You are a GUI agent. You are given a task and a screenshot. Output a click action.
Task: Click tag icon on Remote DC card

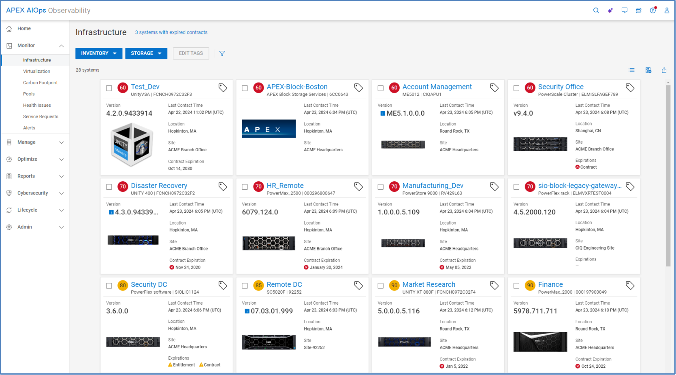[358, 286]
